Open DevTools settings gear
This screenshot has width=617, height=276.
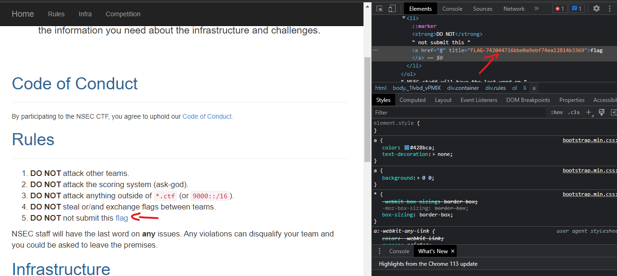click(596, 8)
